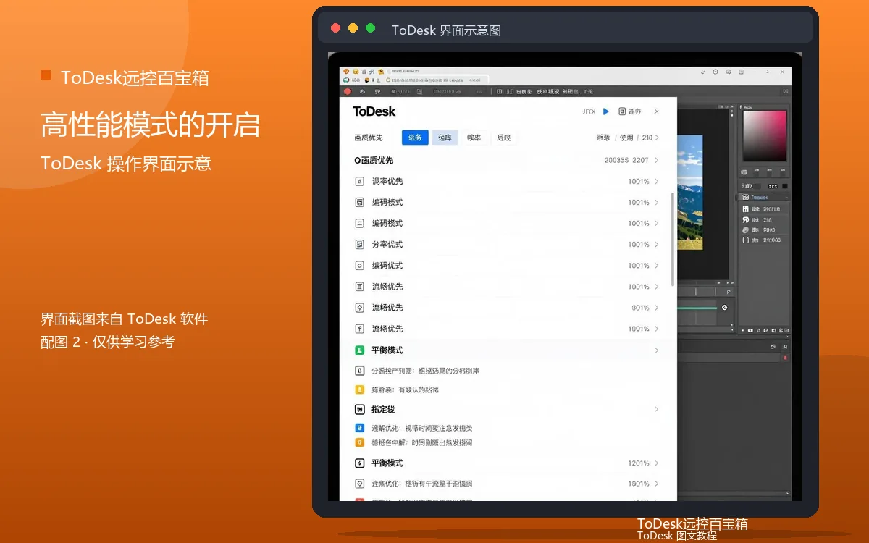The image size is (869, 543).
Task: Click icon beside 平衡模式 1201% row
Action: [x=359, y=463]
